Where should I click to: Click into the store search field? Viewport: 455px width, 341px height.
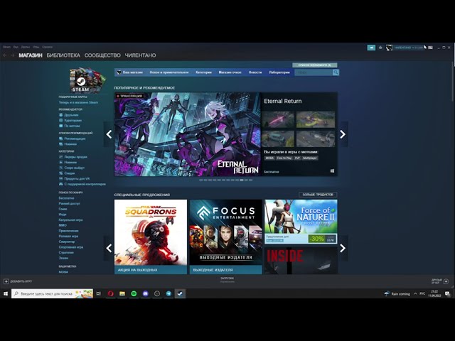[314, 72]
